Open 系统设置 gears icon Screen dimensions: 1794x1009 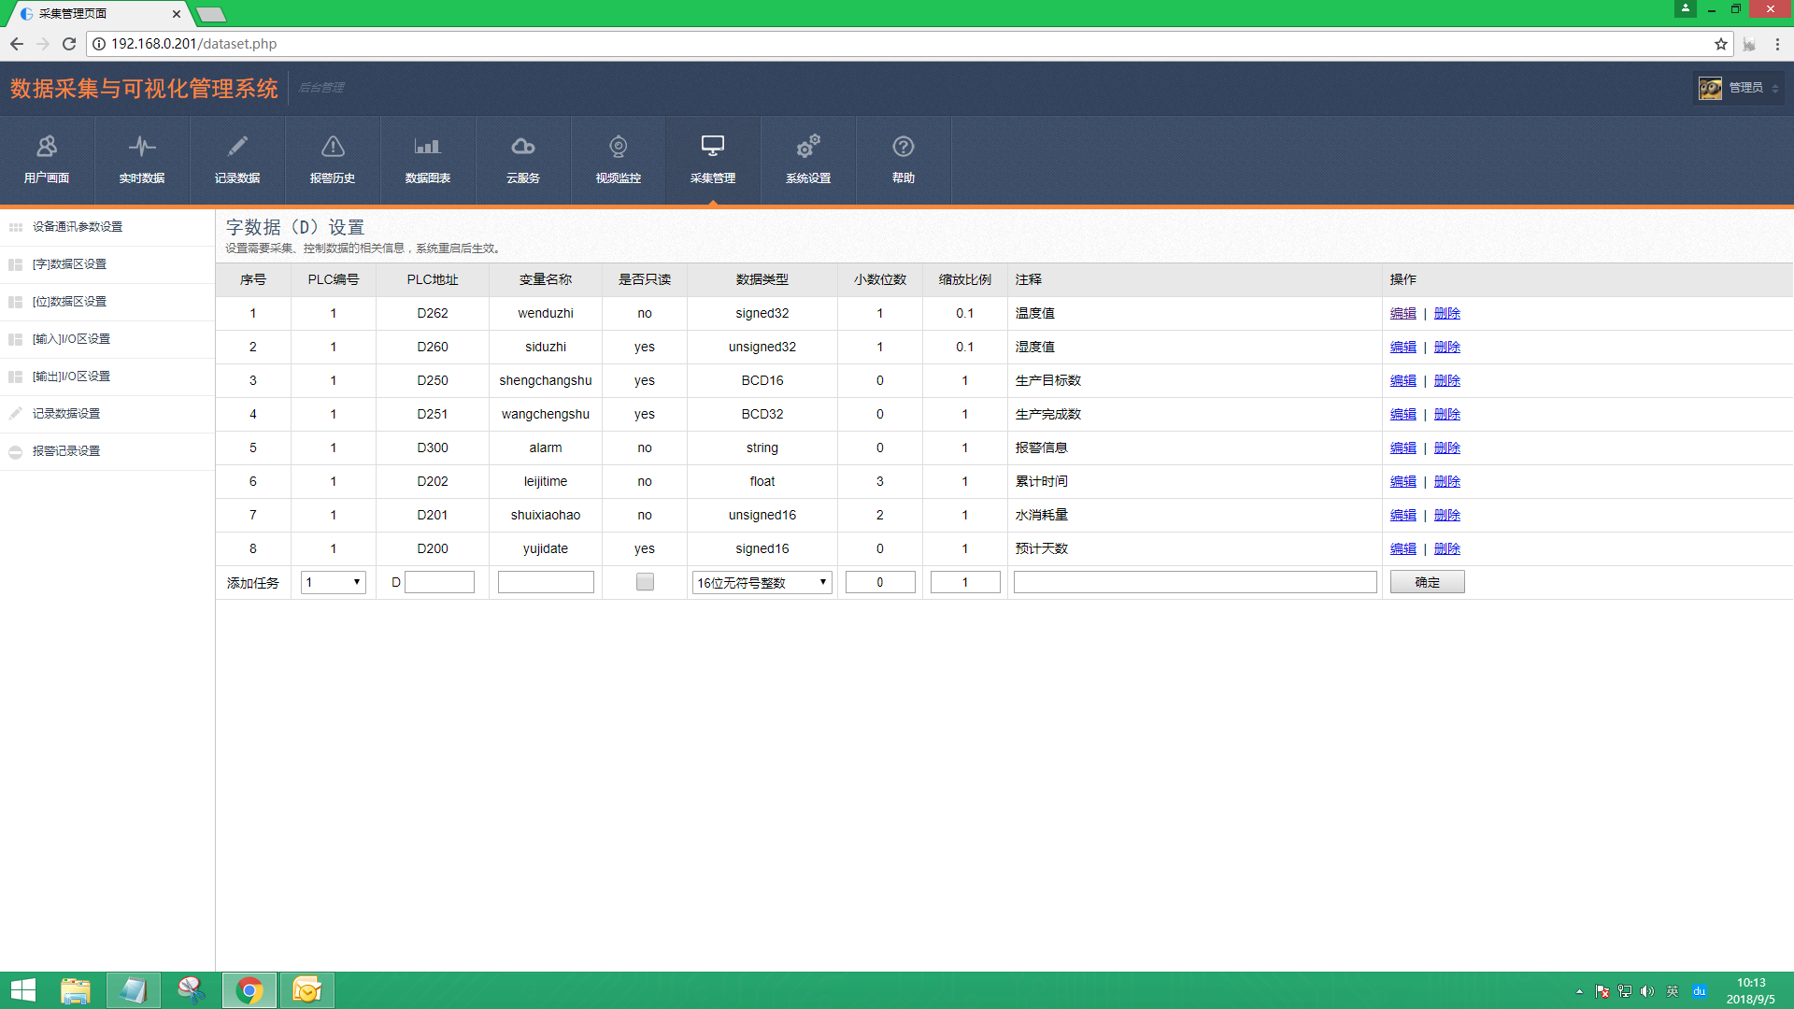coord(808,147)
